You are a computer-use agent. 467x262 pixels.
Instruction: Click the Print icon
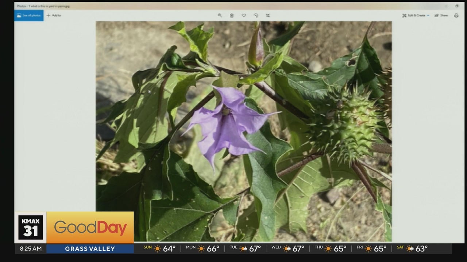tap(456, 15)
